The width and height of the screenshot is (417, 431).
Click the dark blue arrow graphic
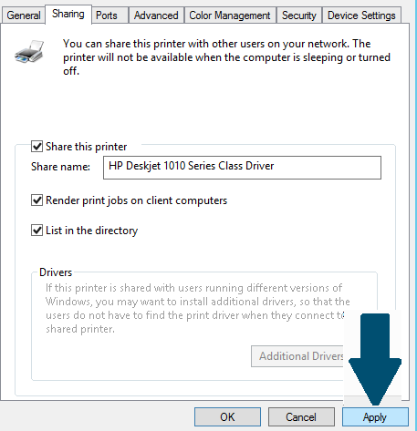point(375,360)
